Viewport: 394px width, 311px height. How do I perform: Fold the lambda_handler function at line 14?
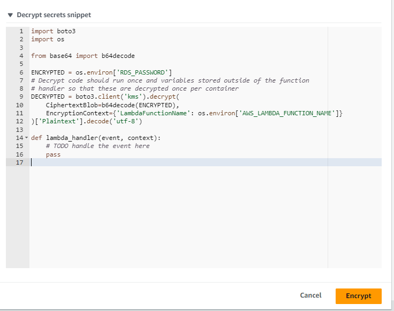click(x=27, y=138)
